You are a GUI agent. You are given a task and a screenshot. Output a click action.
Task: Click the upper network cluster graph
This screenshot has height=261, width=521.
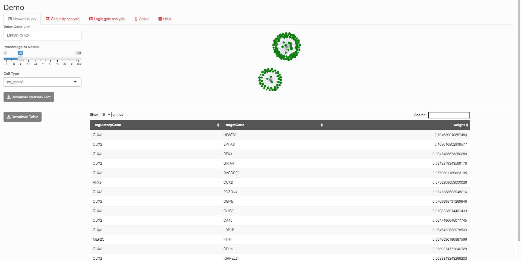[287, 46]
